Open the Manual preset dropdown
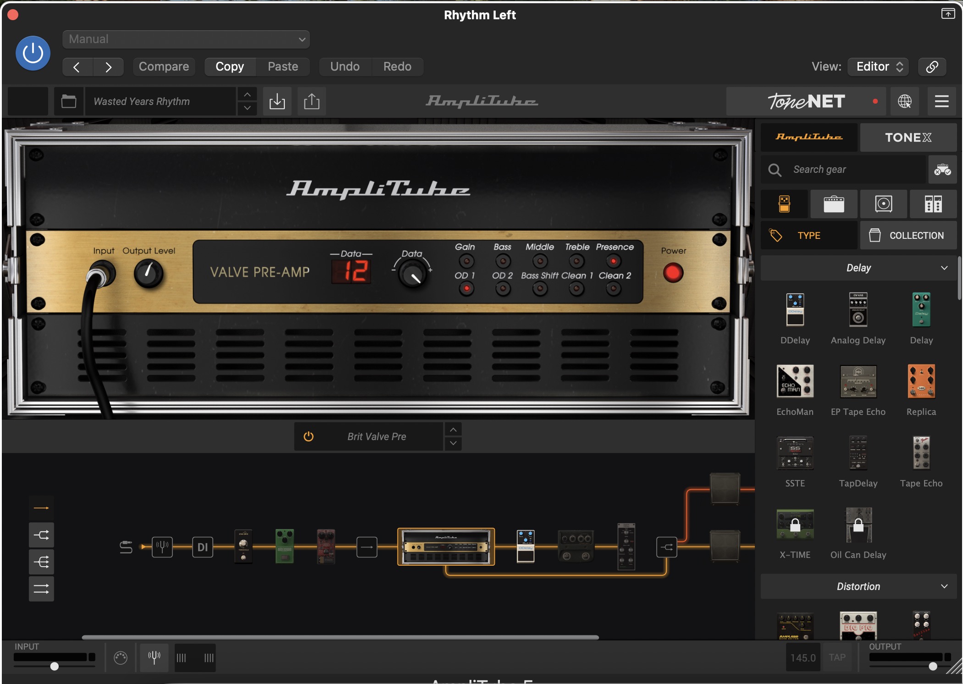 click(x=186, y=39)
